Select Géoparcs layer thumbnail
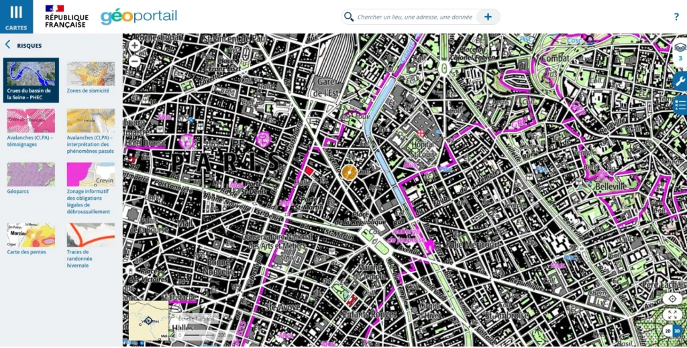The image size is (687, 348). point(31,174)
